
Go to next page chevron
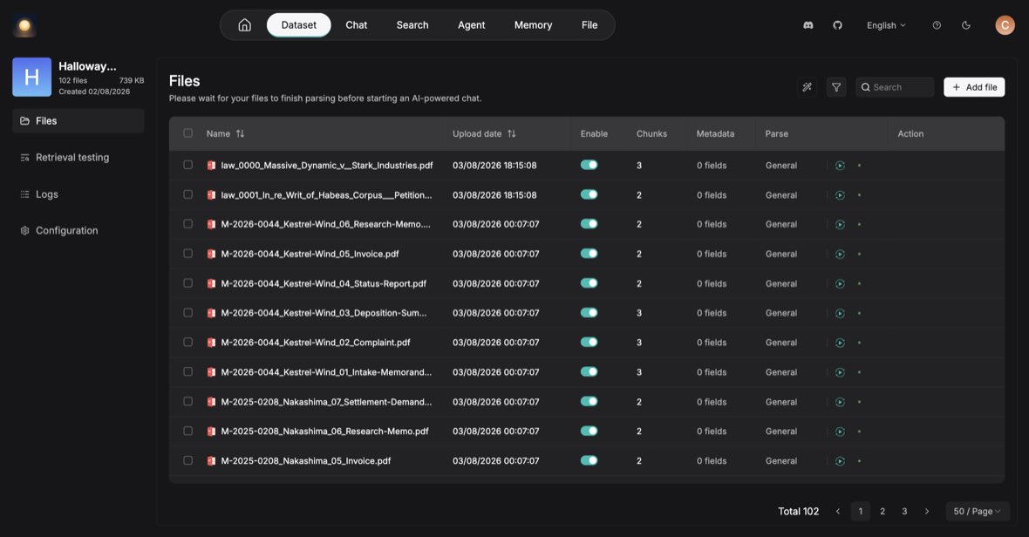coord(927,512)
